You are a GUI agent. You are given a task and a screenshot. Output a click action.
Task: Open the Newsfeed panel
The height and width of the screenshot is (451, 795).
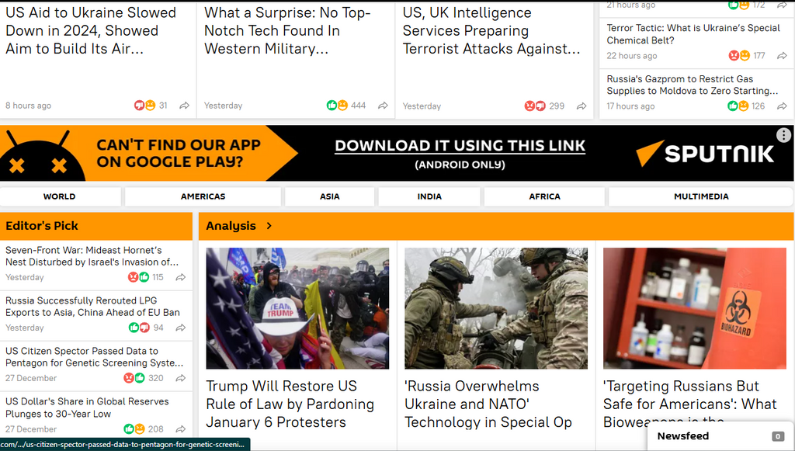point(720,435)
